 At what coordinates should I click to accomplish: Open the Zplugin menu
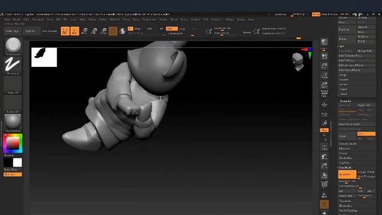229,19
